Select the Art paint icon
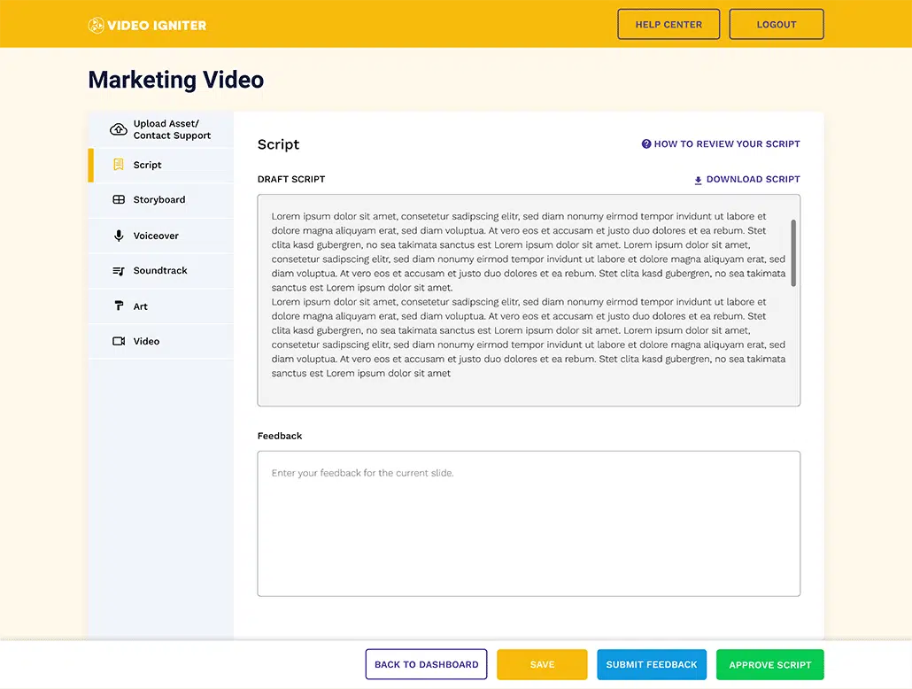912x689 pixels. click(119, 306)
